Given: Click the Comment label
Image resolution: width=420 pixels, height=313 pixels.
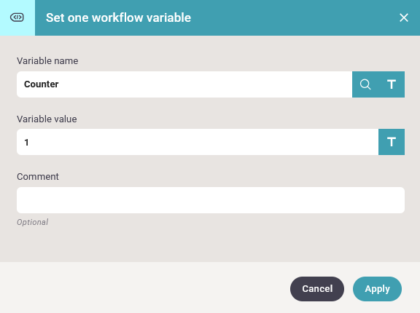Looking at the screenshot, I should (x=38, y=177).
